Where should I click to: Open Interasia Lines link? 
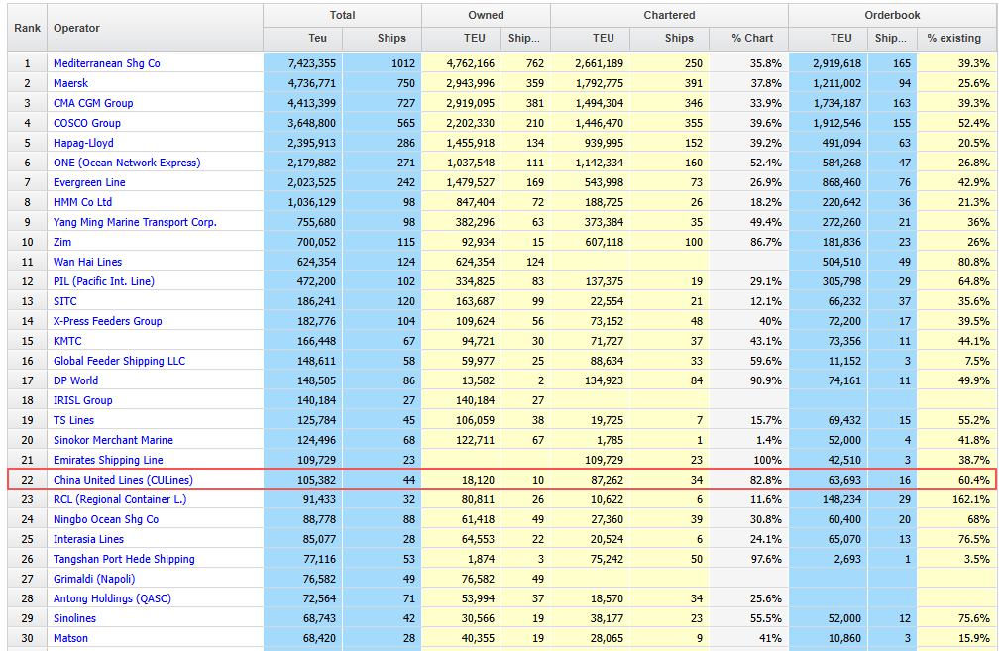(89, 538)
